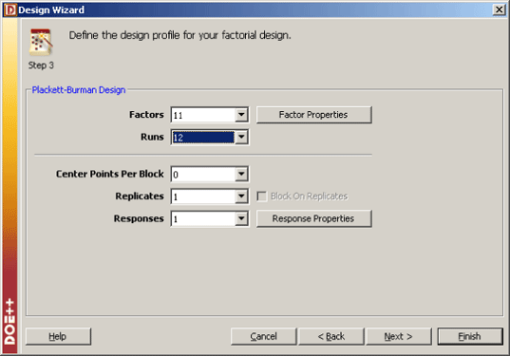
Task: Click the Center Points field showing 0
Action: coord(203,175)
